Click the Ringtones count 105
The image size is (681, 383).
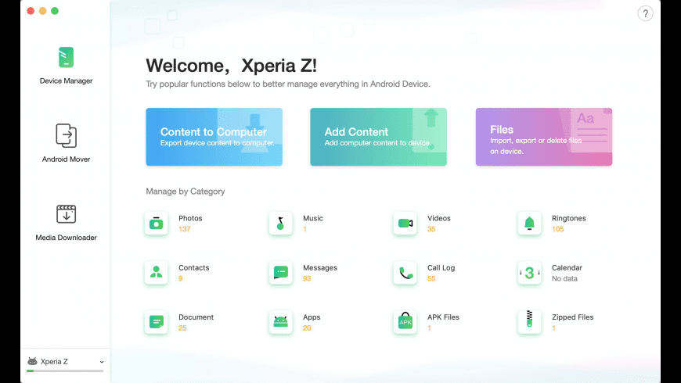[x=557, y=229]
